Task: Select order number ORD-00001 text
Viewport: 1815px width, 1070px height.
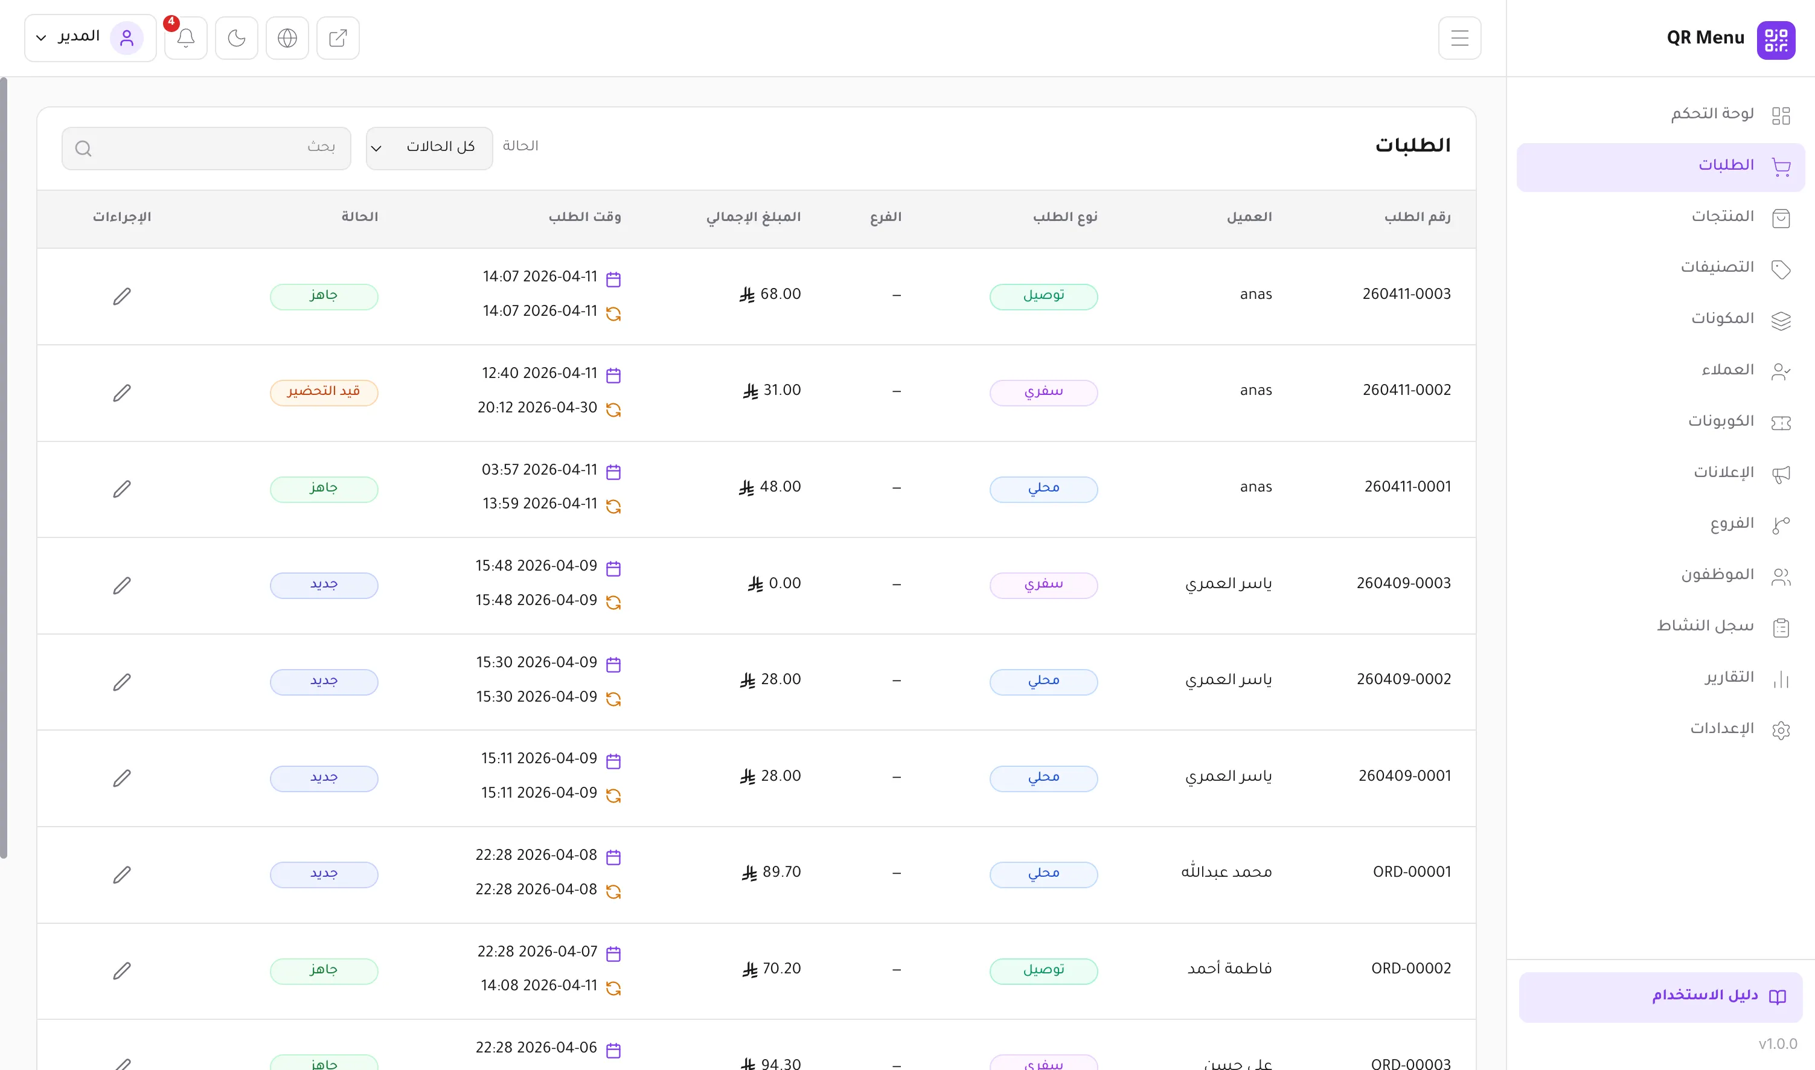Action: [1411, 872]
